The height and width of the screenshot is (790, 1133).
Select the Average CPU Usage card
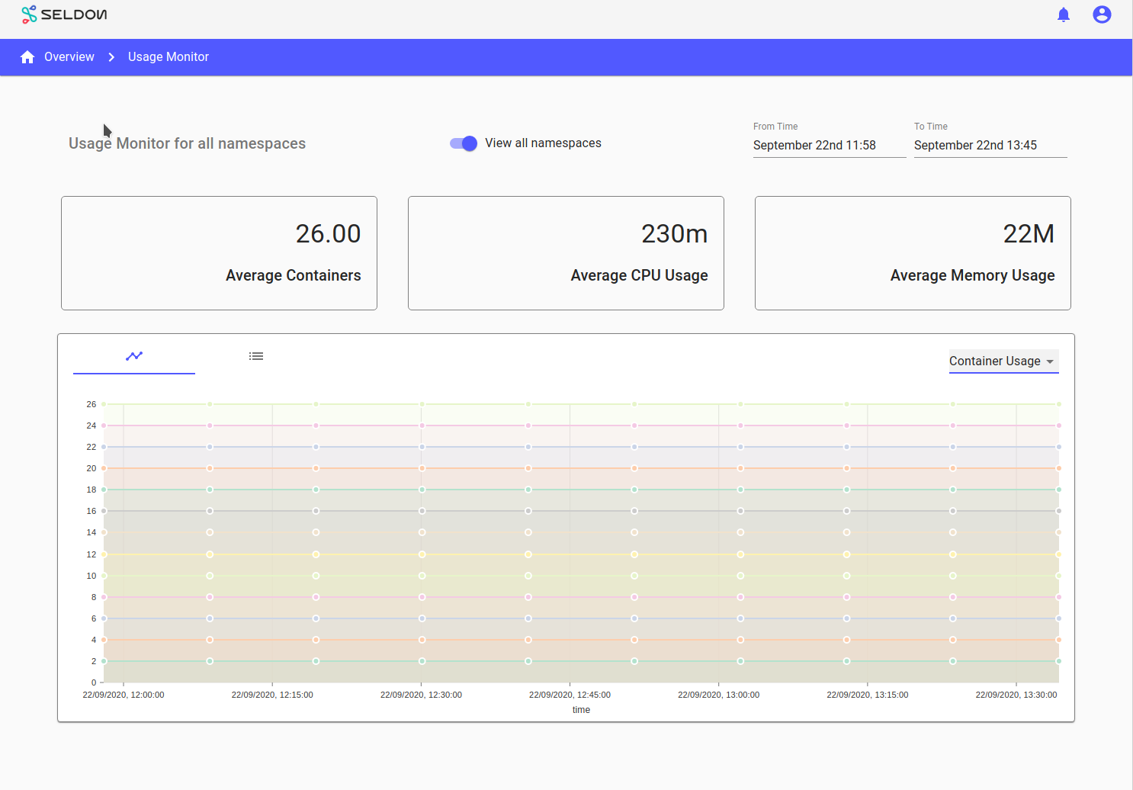[x=566, y=253]
